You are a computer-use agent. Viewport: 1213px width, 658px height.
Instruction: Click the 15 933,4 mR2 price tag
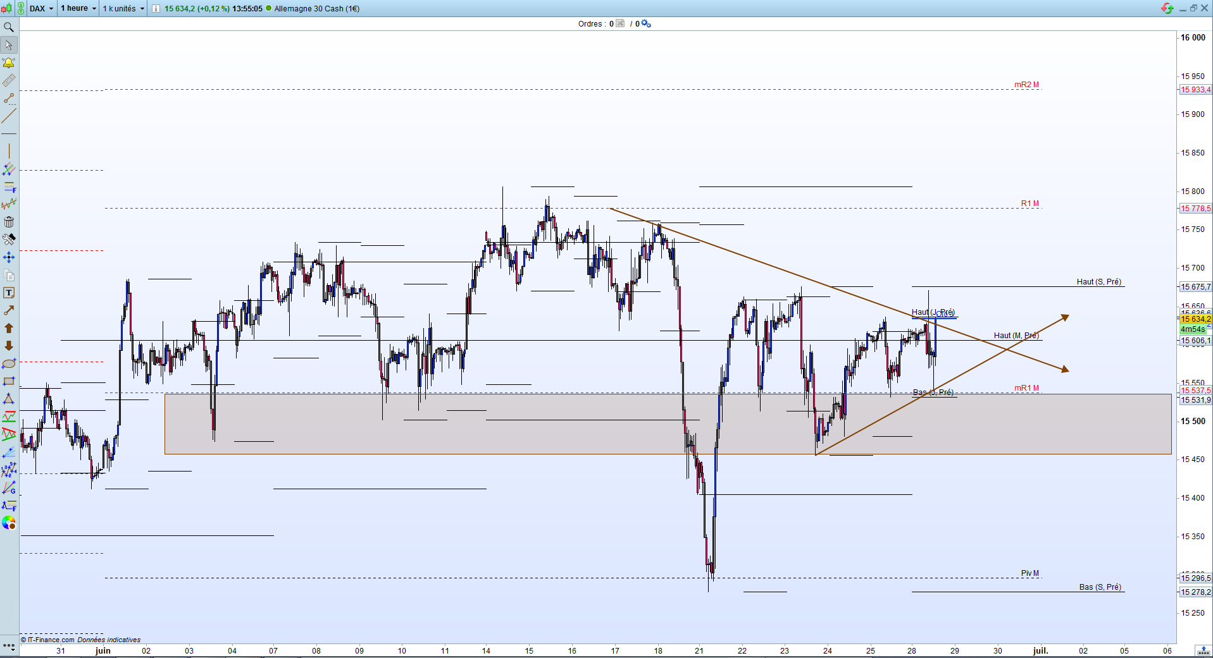[x=1195, y=90]
